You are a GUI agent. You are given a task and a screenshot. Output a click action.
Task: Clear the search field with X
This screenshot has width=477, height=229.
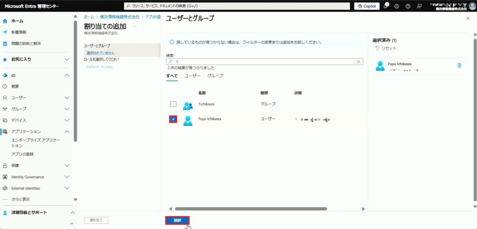(358, 61)
